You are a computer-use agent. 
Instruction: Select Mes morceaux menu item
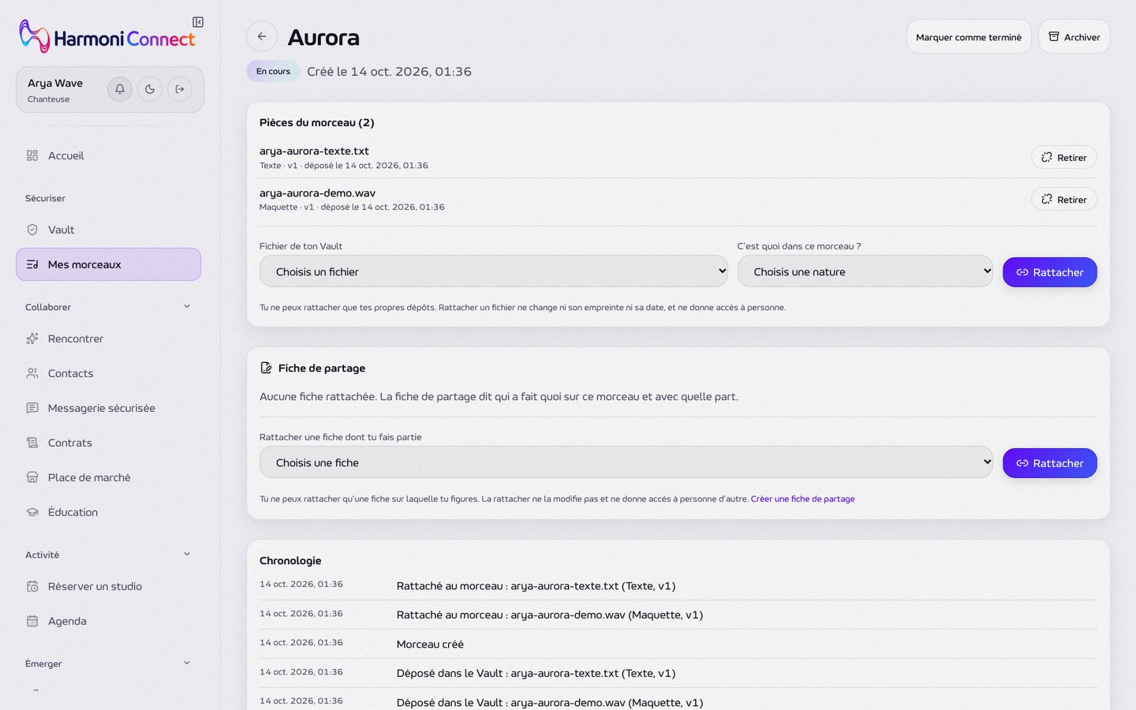click(108, 264)
